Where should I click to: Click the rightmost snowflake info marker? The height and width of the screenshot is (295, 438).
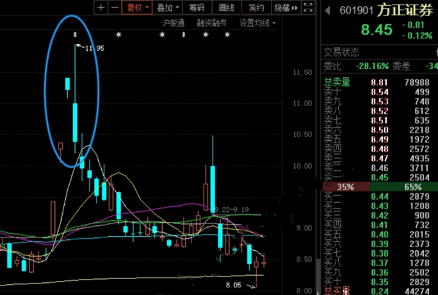click(x=227, y=35)
